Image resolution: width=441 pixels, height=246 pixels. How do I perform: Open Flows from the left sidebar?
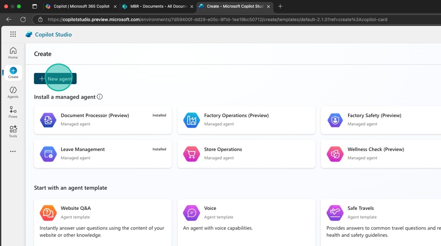point(13,112)
